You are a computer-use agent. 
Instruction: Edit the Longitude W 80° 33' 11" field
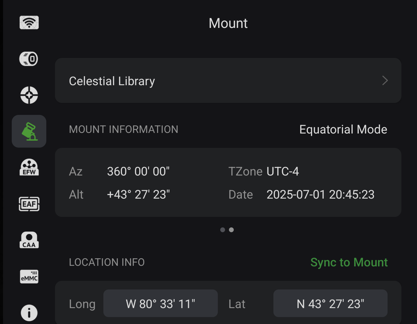pos(160,304)
